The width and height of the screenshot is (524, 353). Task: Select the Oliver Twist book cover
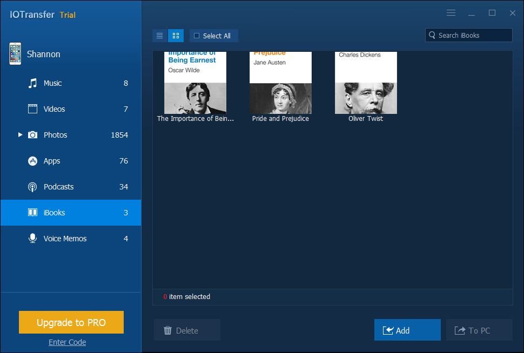[366, 83]
